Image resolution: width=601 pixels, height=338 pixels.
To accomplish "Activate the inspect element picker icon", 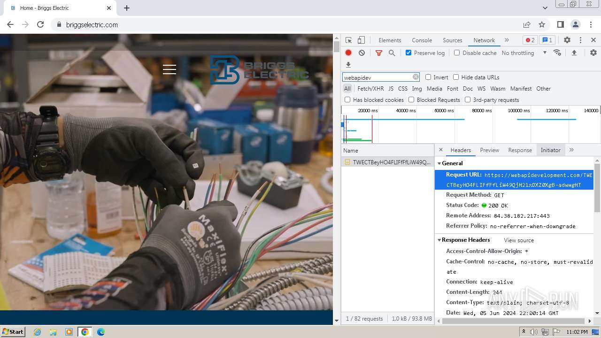I will pyautogui.click(x=348, y=40).
